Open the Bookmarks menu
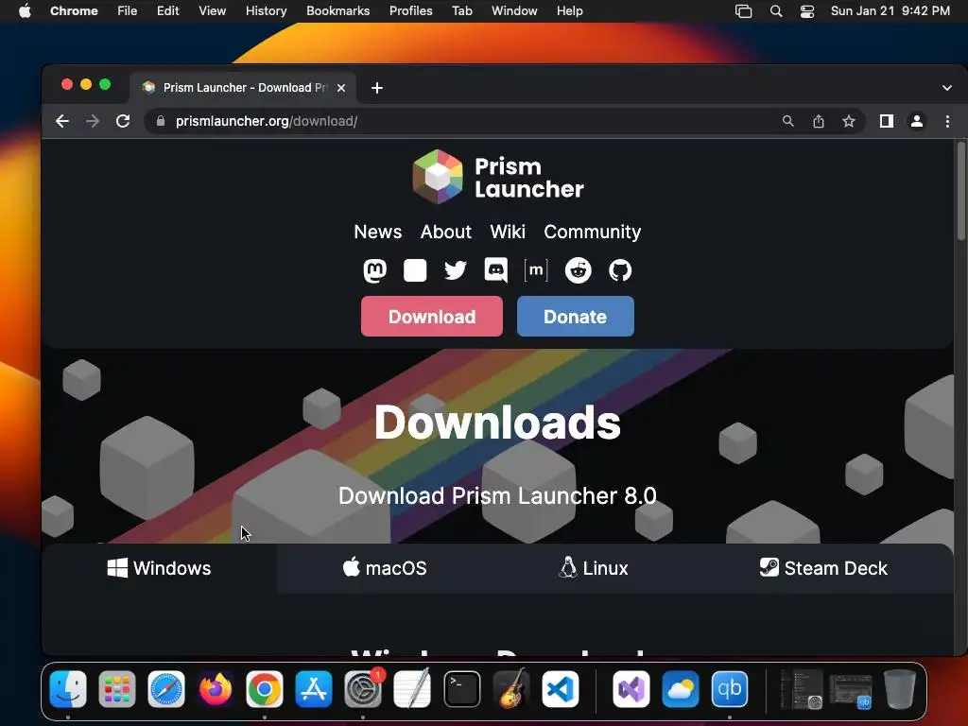 point(337,11)
